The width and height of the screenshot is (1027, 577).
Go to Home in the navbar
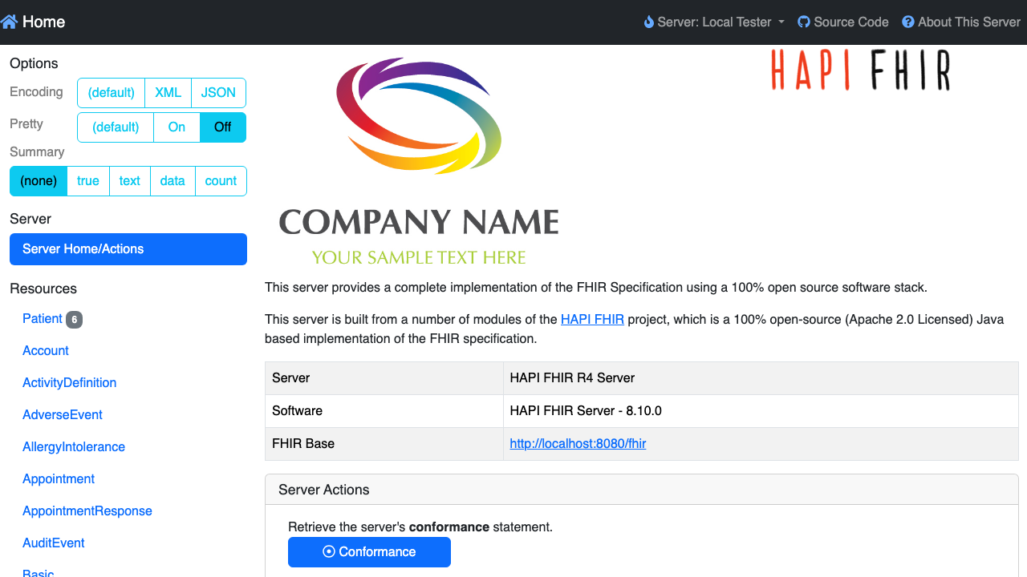33,22
